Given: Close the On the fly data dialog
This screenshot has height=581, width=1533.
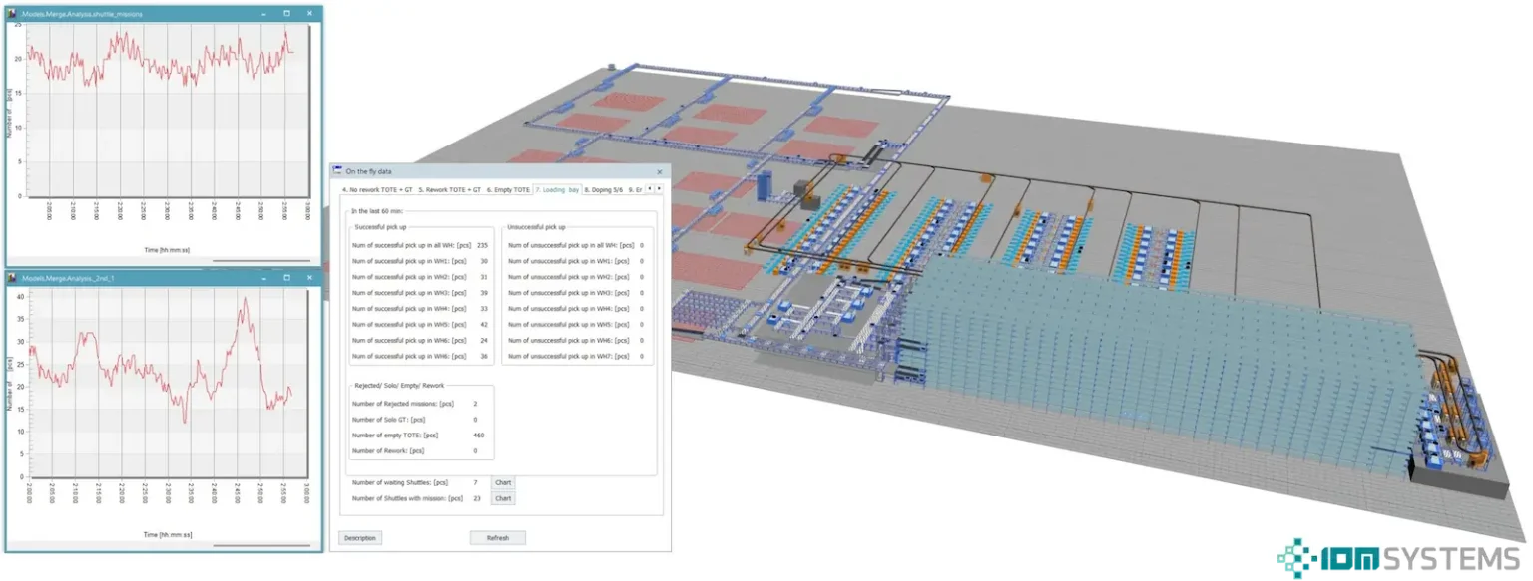Looking at the screenshot, I should tap(659, 172).
